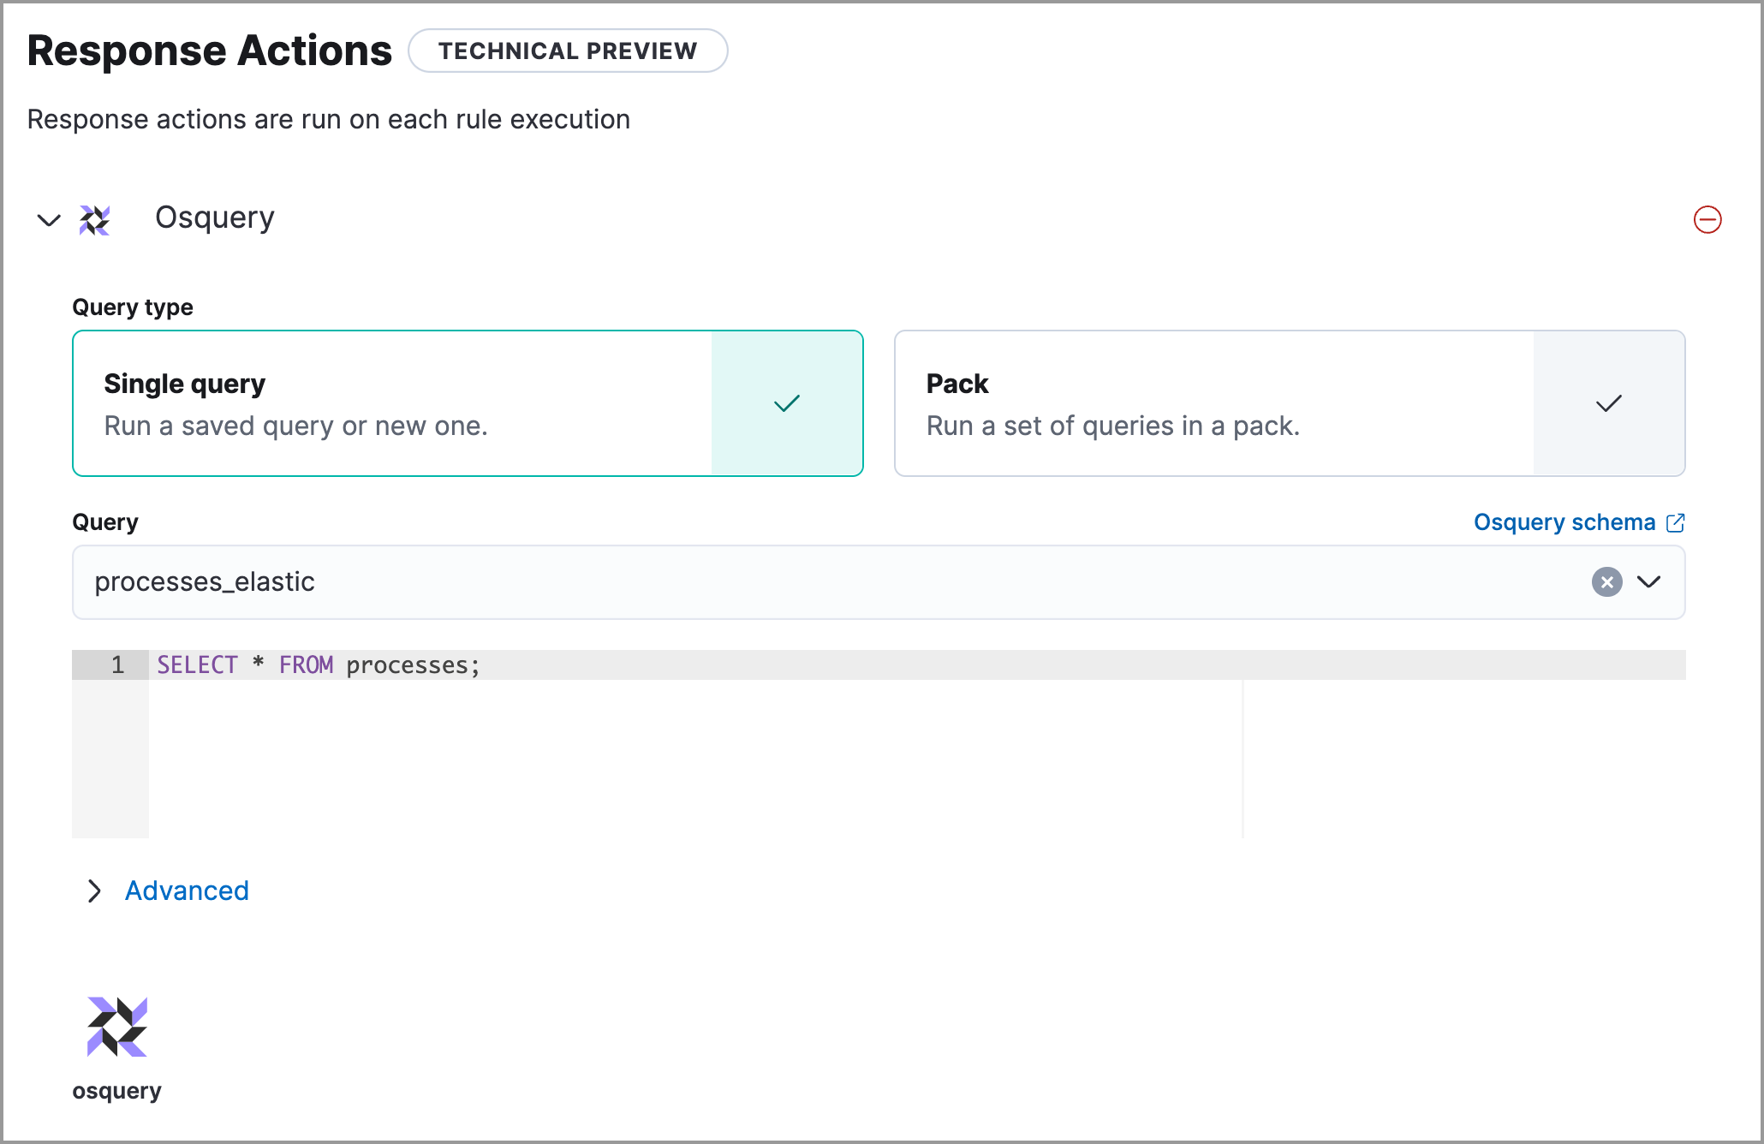Open the saved query dropdown arrow

(1648, 582)
